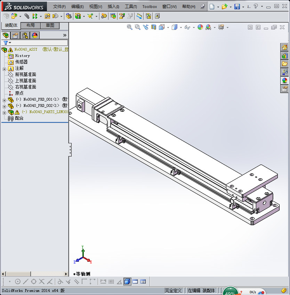The width and height of the screenshot is (290, 295).
Task: Toggle the midpoint snap icon
Action: point(26,281)
